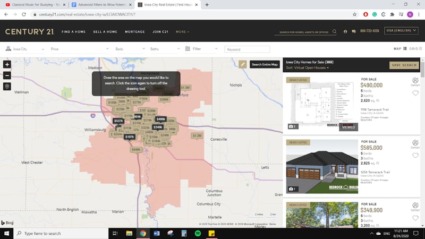Expand the MORE navigation menu
The width and height of the screenshot is (425, 239).
[182, 32]
